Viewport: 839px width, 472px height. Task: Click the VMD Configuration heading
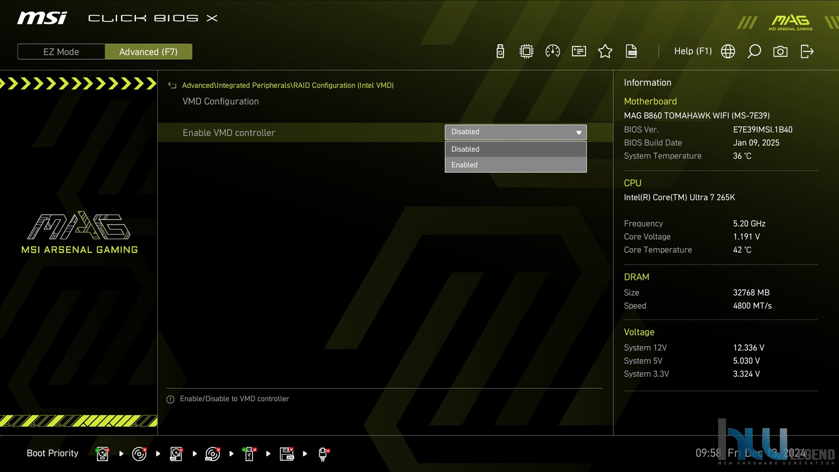221,102
